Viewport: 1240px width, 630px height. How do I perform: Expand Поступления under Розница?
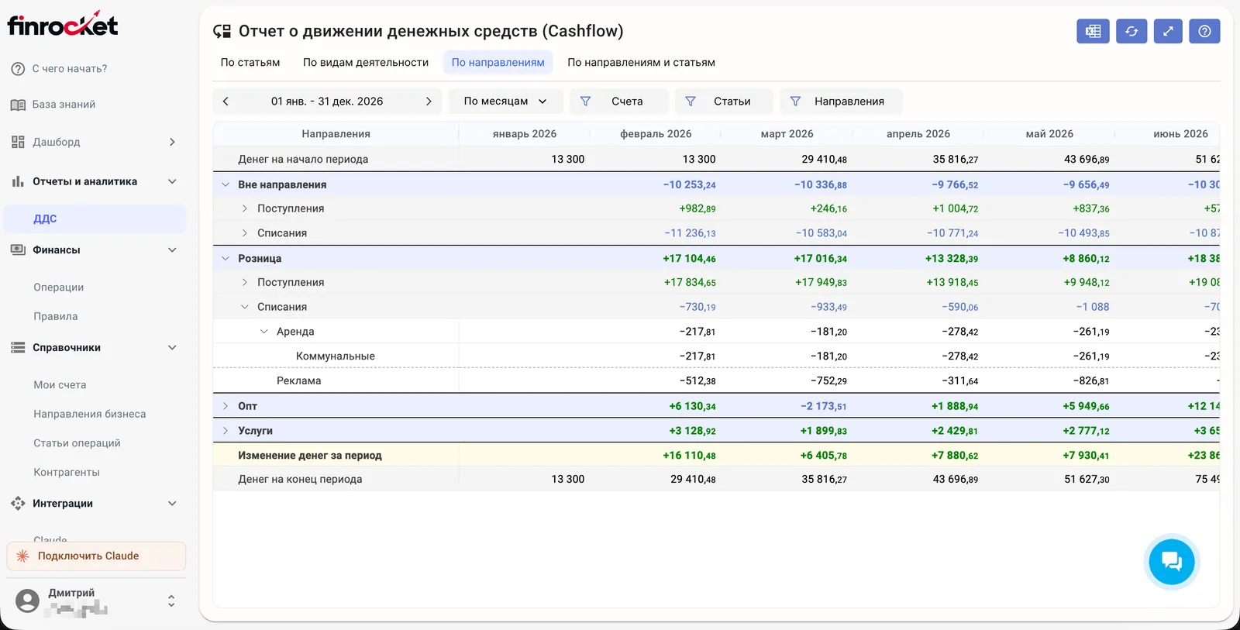(245, 283)
